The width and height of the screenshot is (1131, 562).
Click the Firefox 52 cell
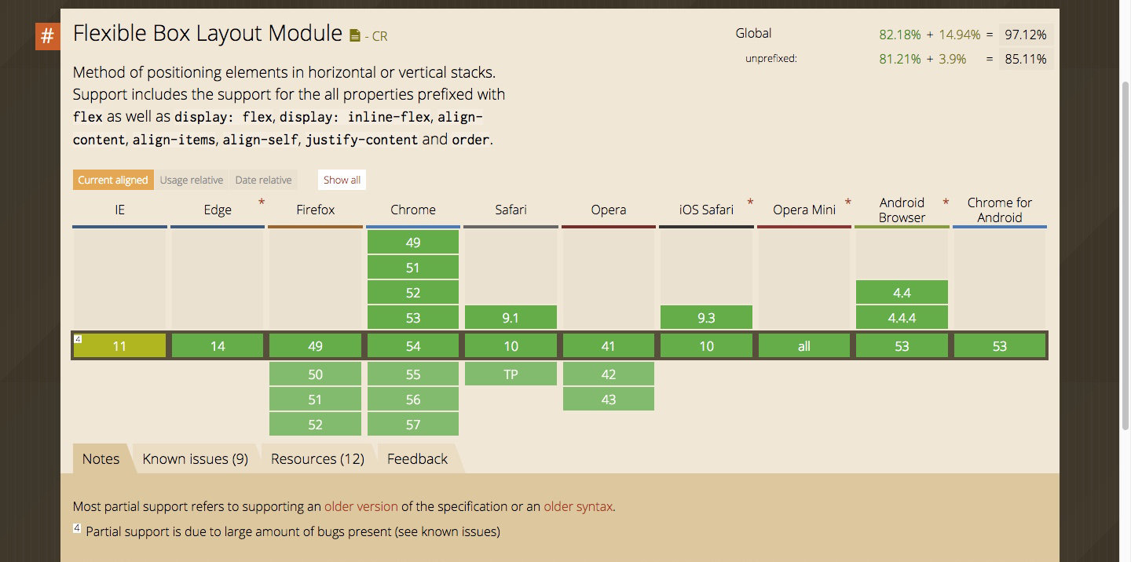(x=315, y=425)
